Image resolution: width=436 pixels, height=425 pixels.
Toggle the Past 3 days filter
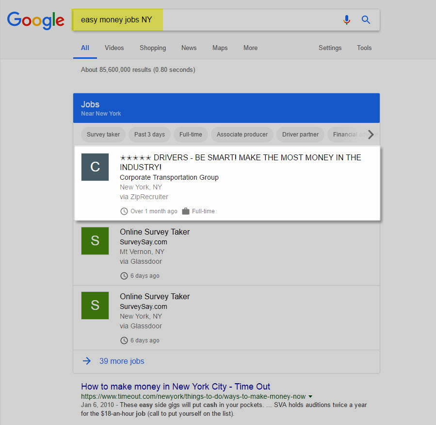click(149, 135)
